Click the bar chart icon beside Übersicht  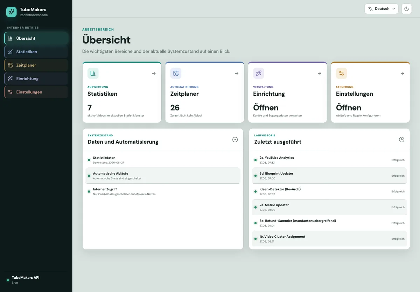[10, 38]
